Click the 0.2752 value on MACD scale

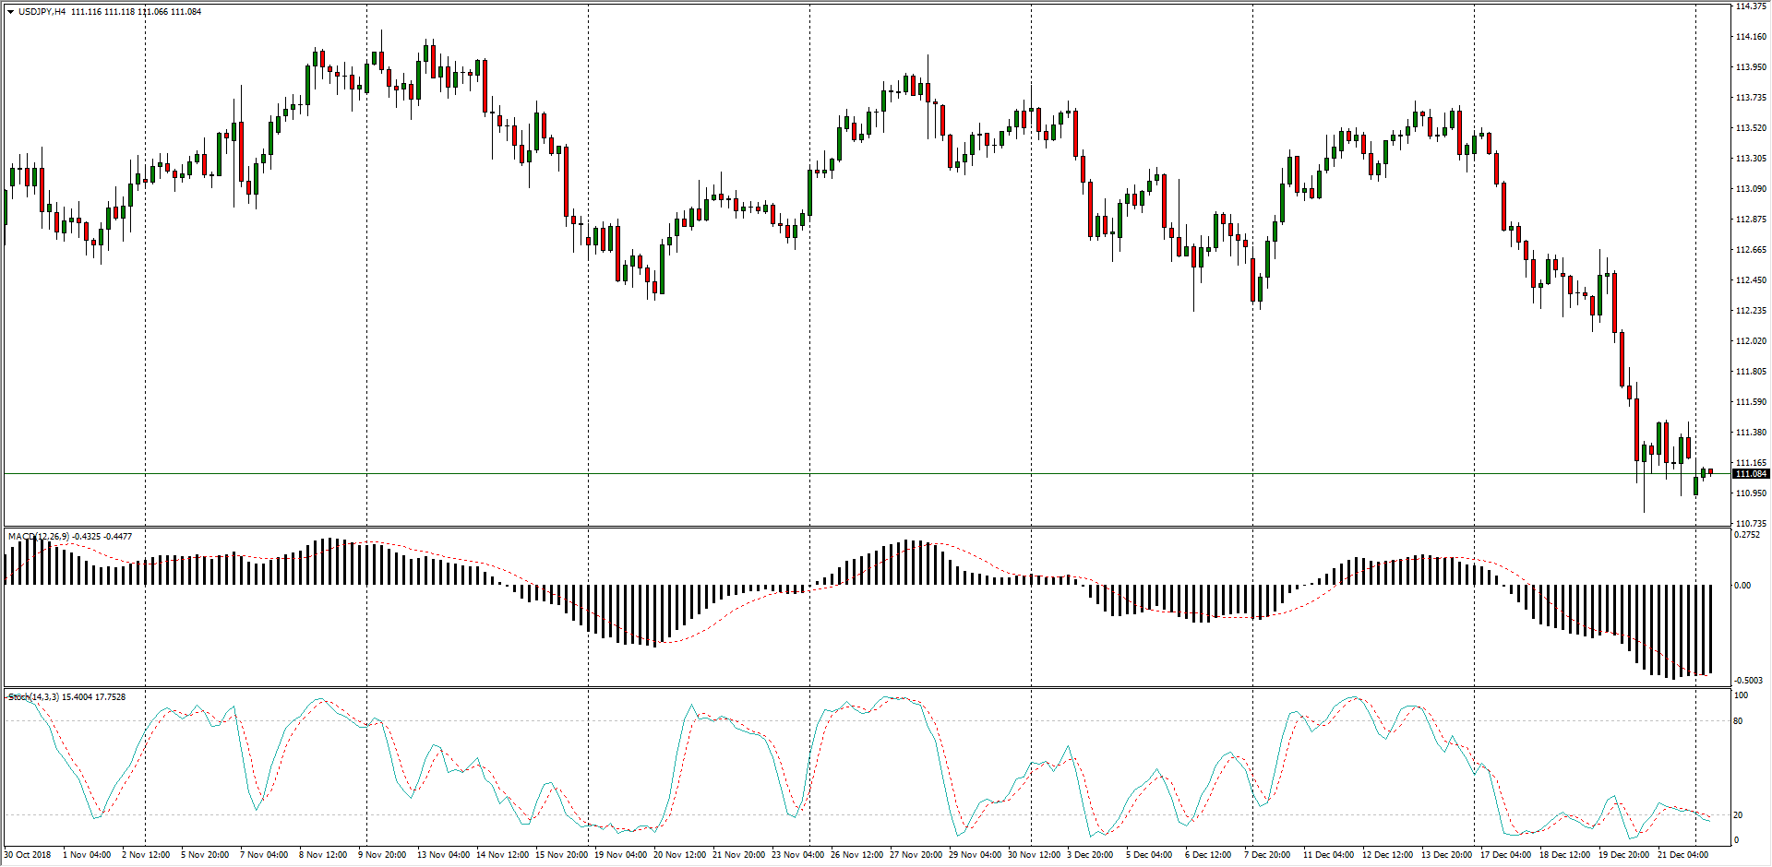point(1747,535)
